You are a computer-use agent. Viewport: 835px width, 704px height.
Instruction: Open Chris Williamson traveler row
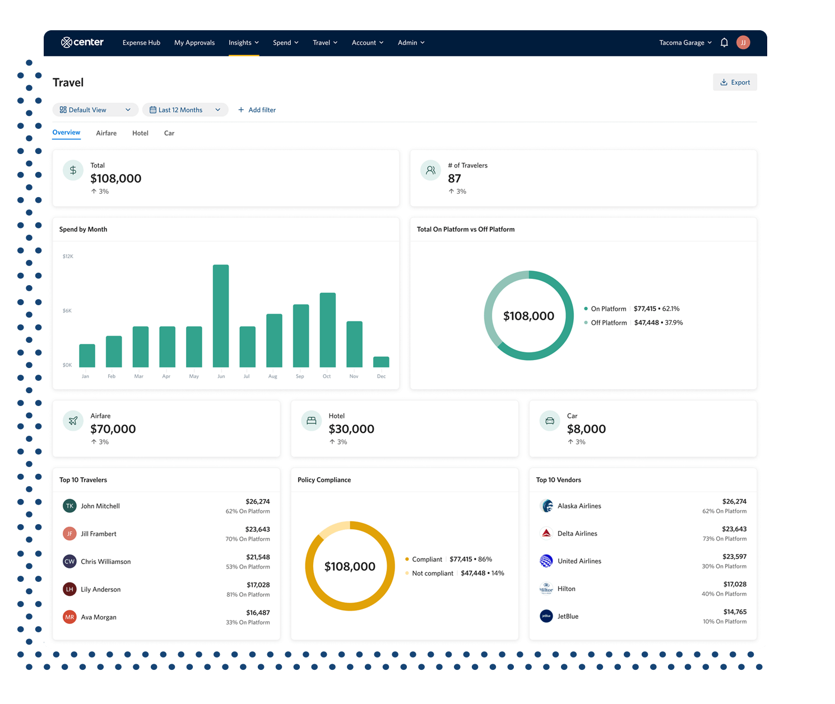click(x=166, y=561)
